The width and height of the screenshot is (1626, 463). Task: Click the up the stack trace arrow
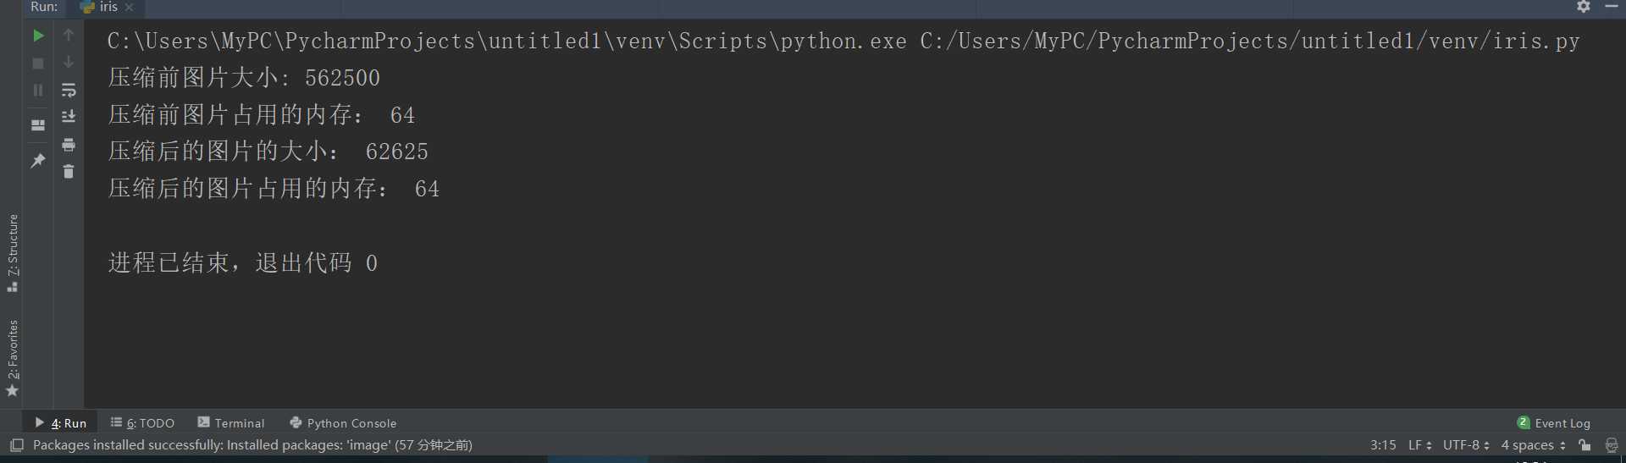[x=69, y=36]
